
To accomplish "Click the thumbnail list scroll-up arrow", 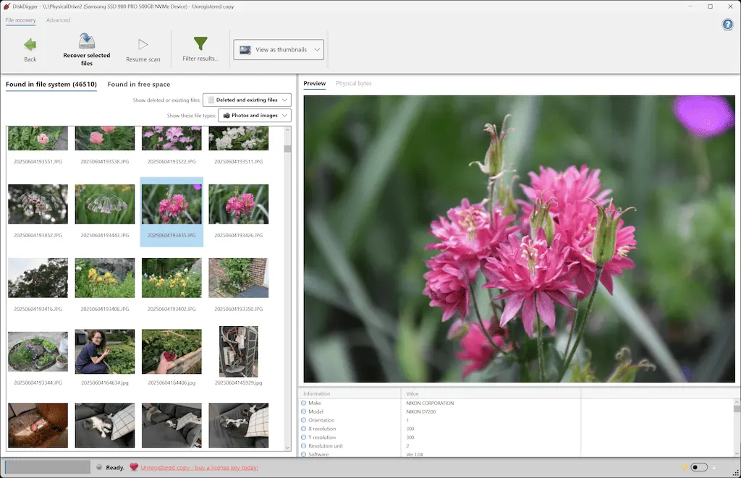I will pos(287,130).
